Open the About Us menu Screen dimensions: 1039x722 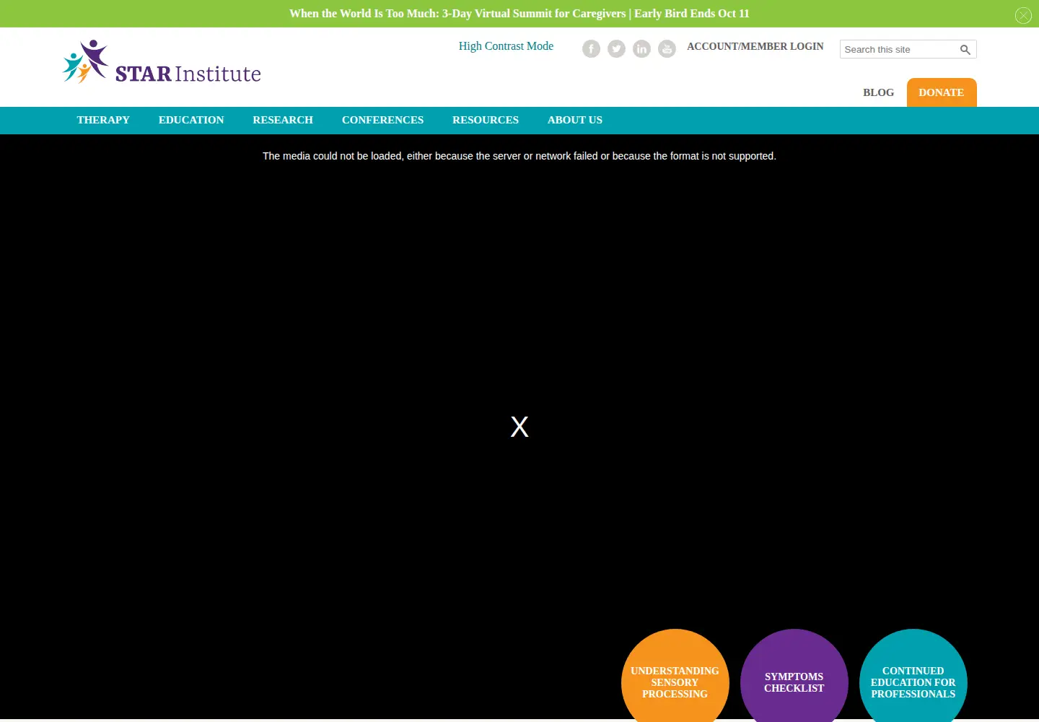(x=575, y=120)
